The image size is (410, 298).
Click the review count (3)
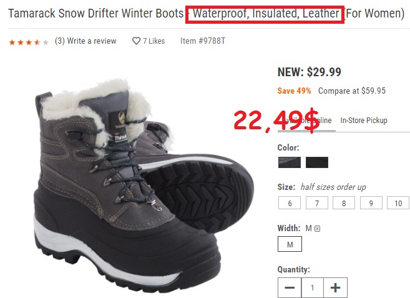(60, 41)
